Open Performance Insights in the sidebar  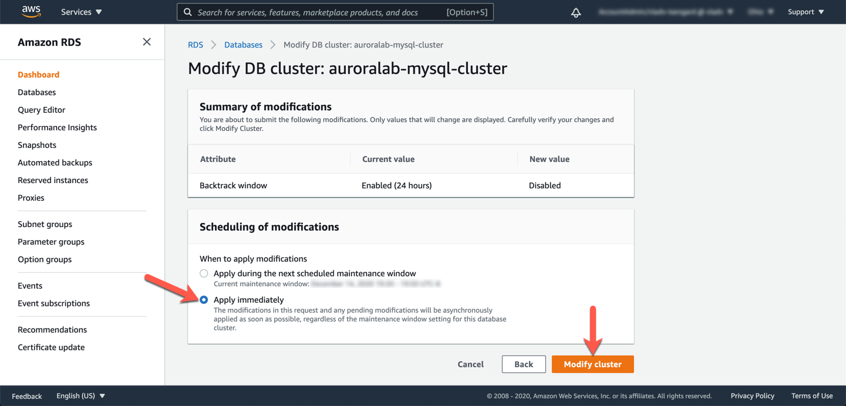pyautogui.click(x=58, y=127)
